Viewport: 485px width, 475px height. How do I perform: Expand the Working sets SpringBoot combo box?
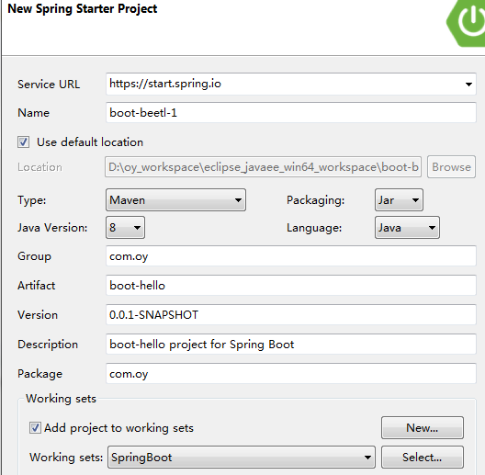242,457
